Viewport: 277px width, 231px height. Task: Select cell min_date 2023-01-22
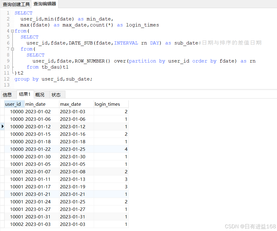click(x=42, y=149)
